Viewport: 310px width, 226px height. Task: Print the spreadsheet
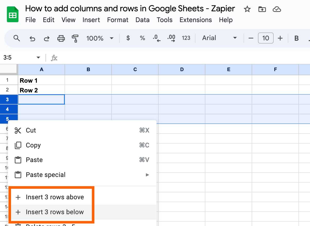coord(61,39)
